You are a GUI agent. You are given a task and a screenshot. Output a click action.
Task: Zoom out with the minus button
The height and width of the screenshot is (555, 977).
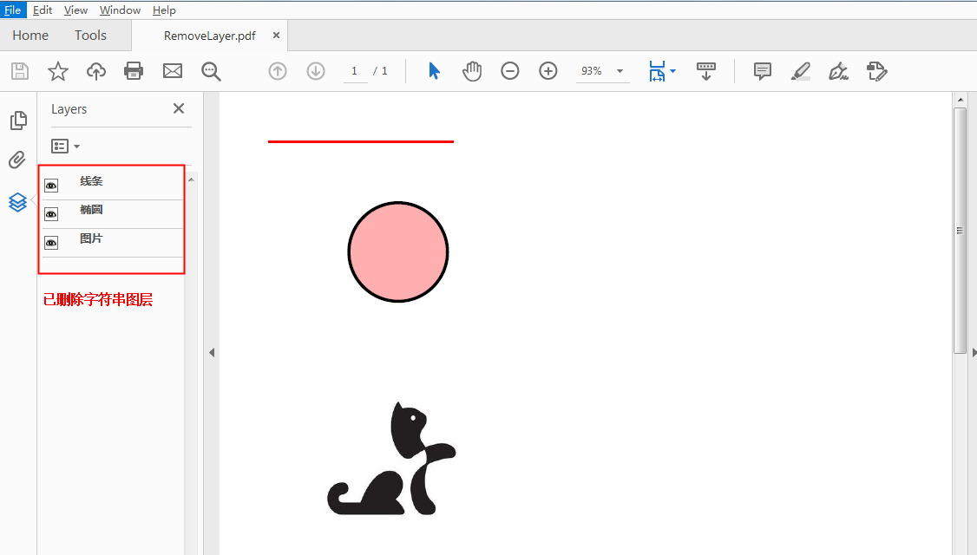point(509,71)
